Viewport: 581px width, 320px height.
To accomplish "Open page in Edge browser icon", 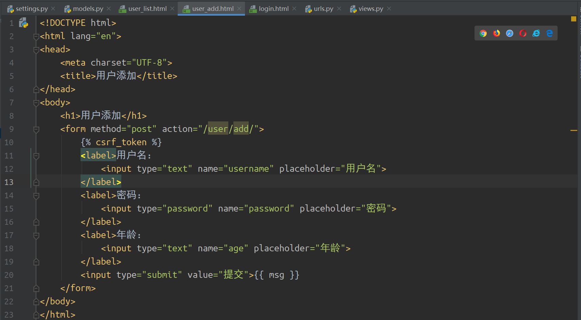I will click(x=549, y=33).
